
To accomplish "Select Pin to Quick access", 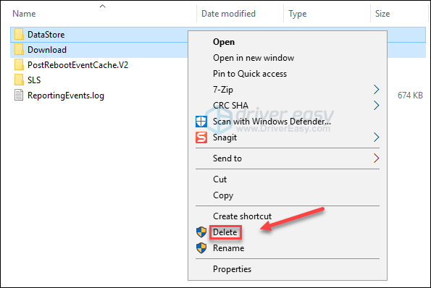I will coord(250,74).
